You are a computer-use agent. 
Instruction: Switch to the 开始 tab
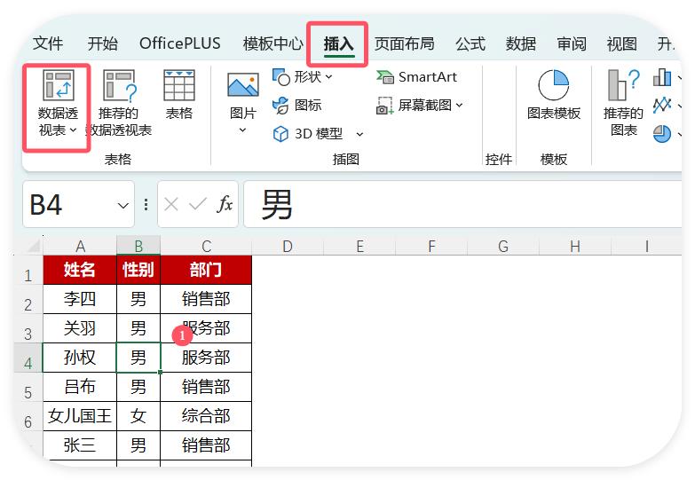click(102, 43)
